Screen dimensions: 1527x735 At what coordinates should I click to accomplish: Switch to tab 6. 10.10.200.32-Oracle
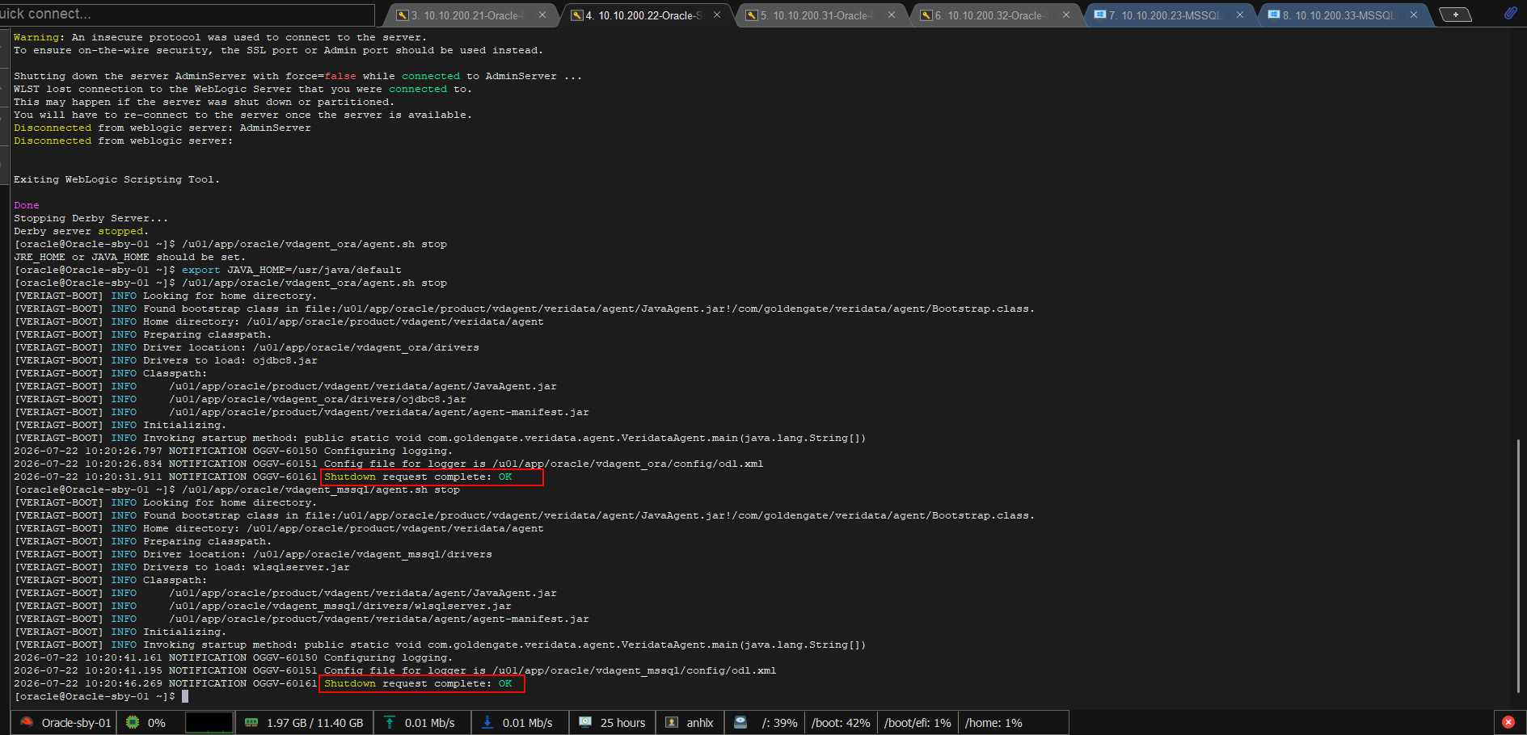pyautogui.click(x=994, y=15)
